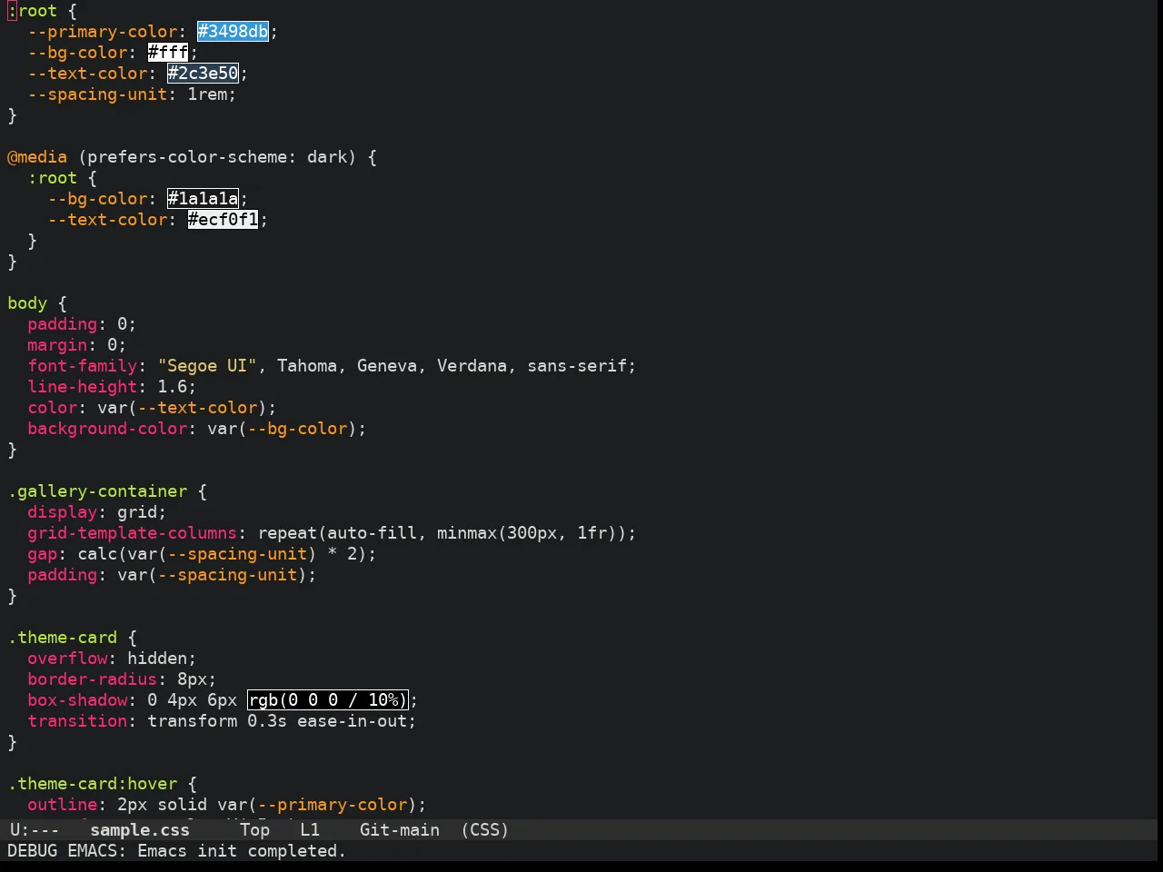
Task: Click the 'gap' property line
Action: (x=202, y=554)
